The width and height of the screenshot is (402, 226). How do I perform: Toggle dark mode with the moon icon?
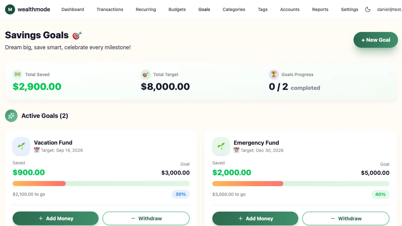coord(368,9)
